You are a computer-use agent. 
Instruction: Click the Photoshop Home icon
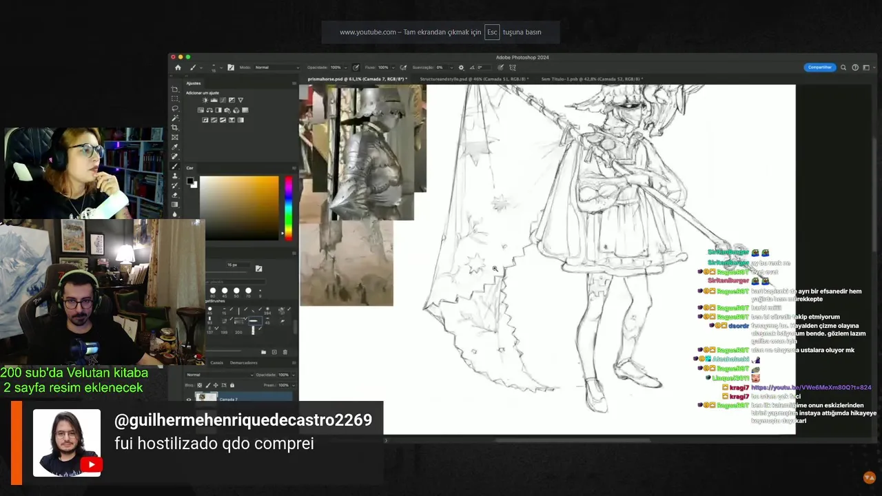point(178,68)
